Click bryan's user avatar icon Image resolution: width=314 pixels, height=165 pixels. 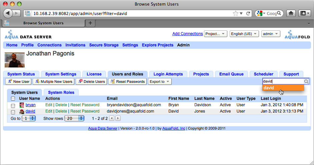22,105
